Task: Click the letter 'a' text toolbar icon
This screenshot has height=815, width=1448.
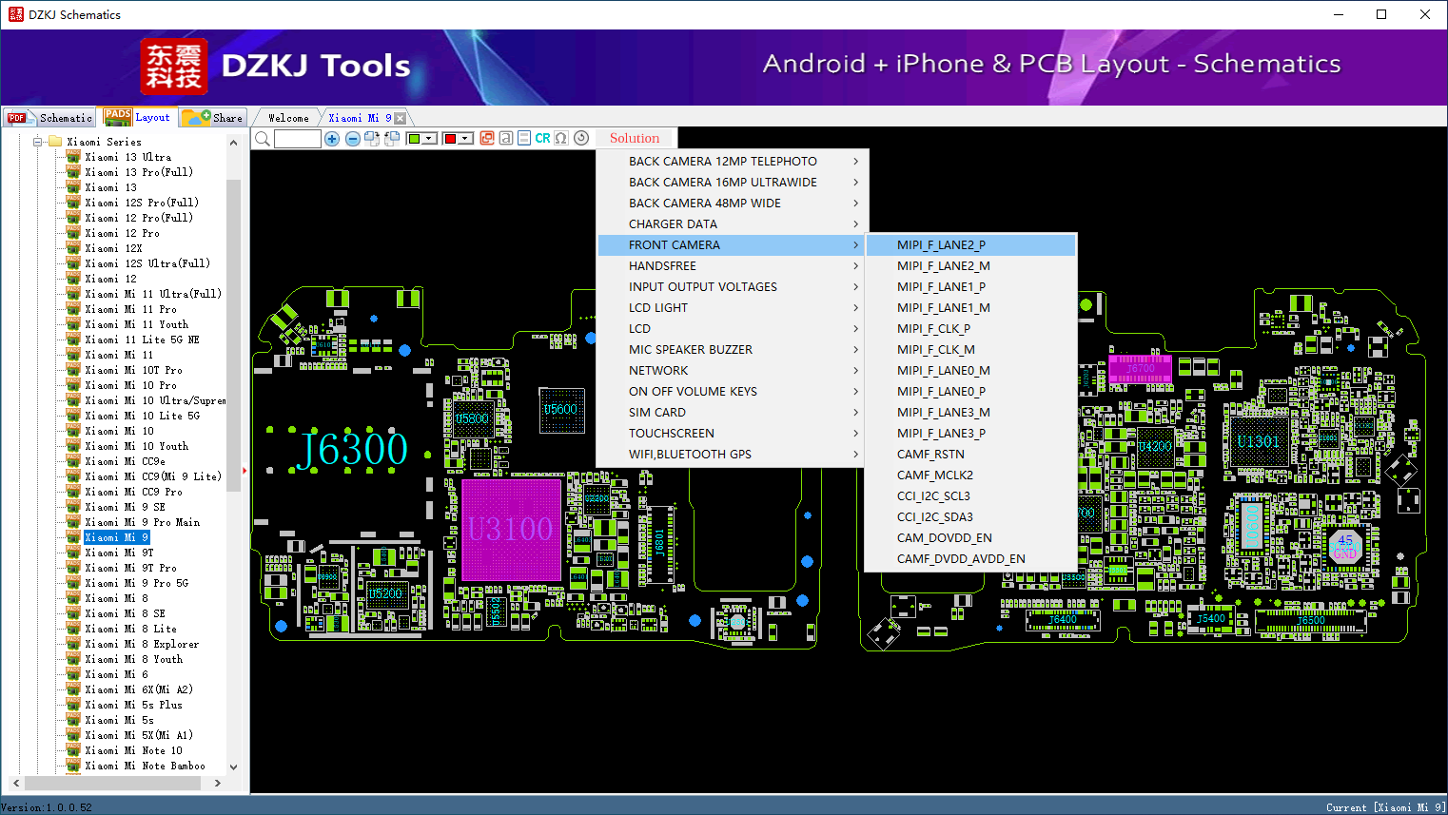Action: pos(506,138)
